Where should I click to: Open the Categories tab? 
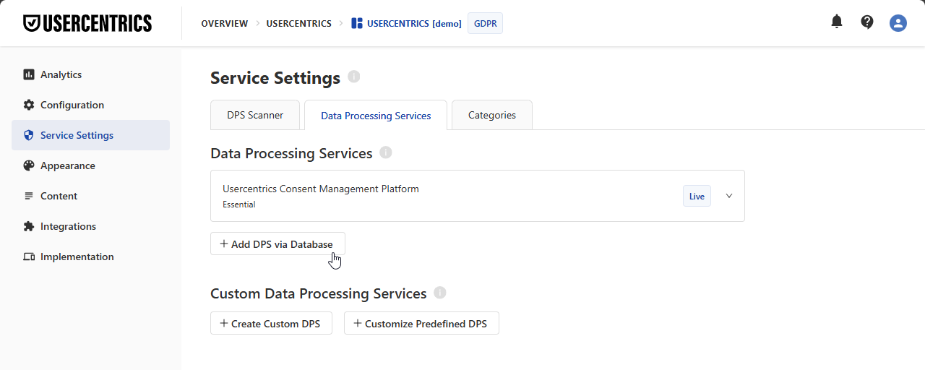(492, 115)
